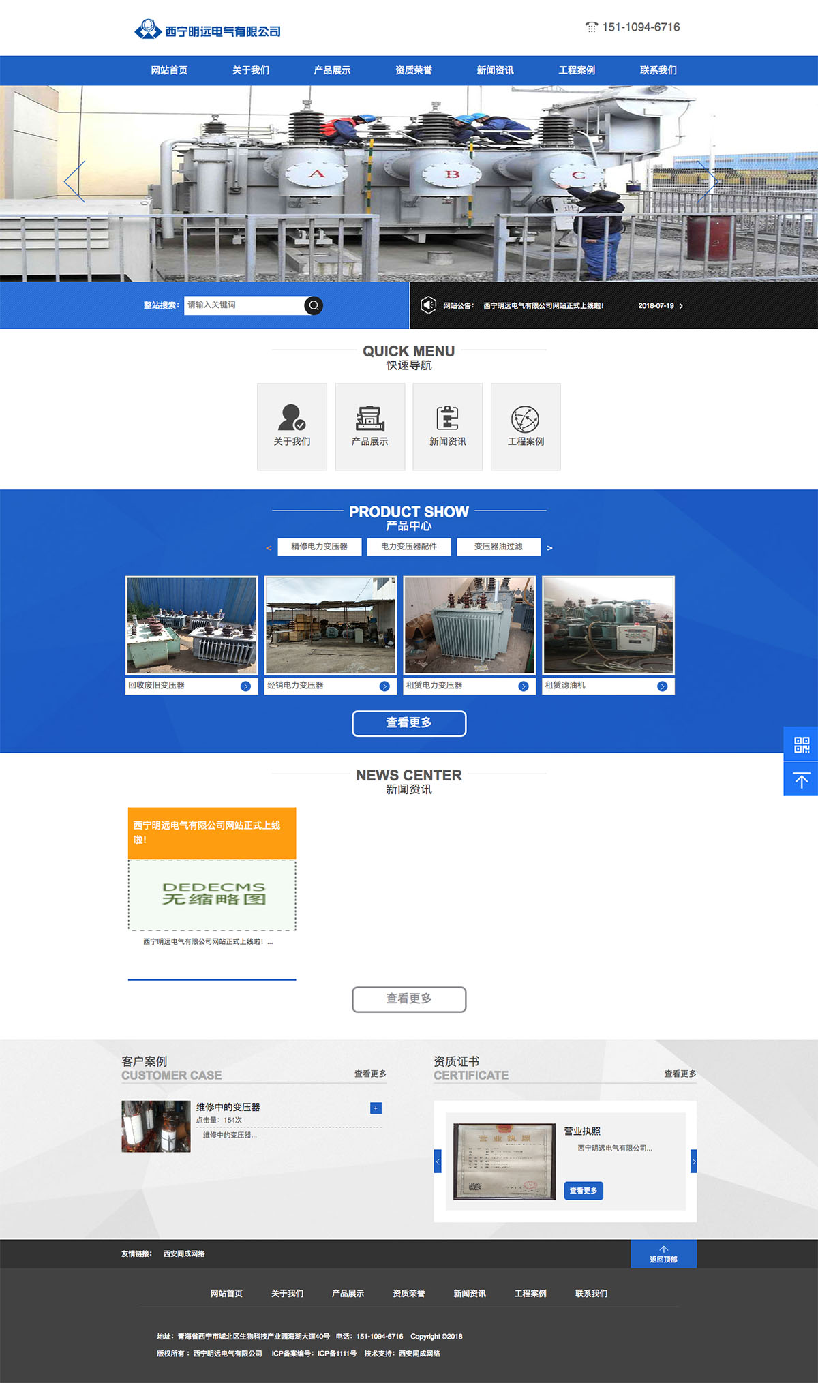Click the ICP备1111号 record number in the footer

(337, 1354)
